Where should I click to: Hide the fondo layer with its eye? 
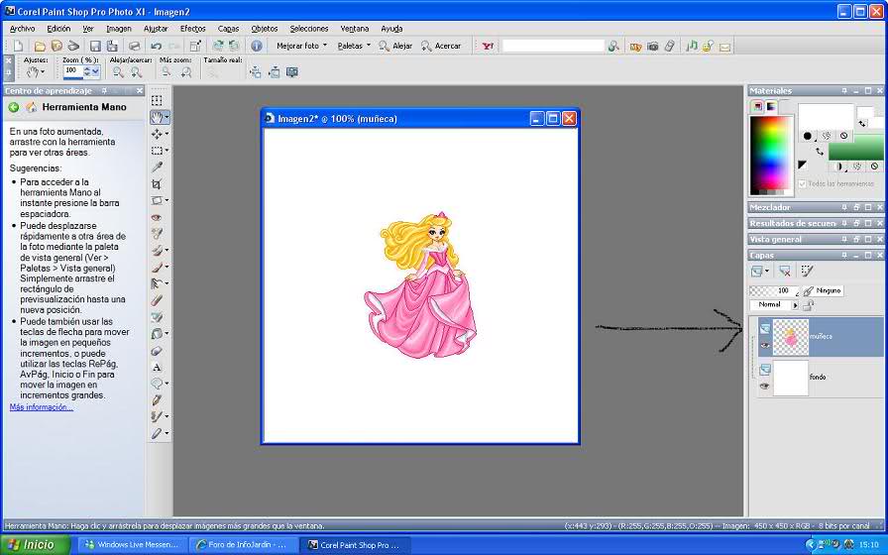[764, 387]
